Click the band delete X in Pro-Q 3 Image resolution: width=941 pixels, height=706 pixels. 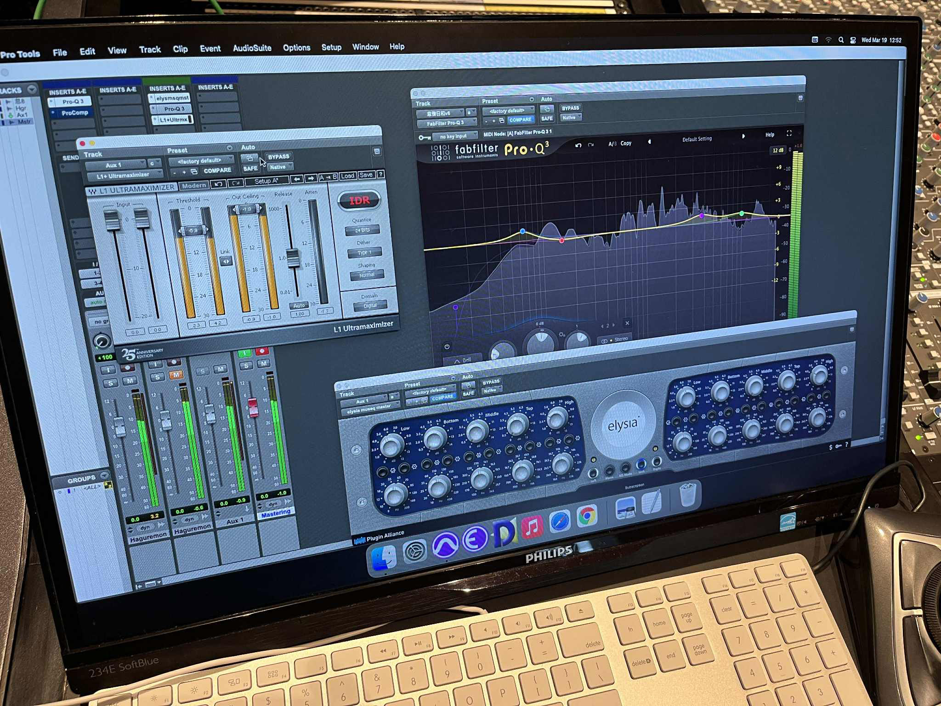coord(627,323)
